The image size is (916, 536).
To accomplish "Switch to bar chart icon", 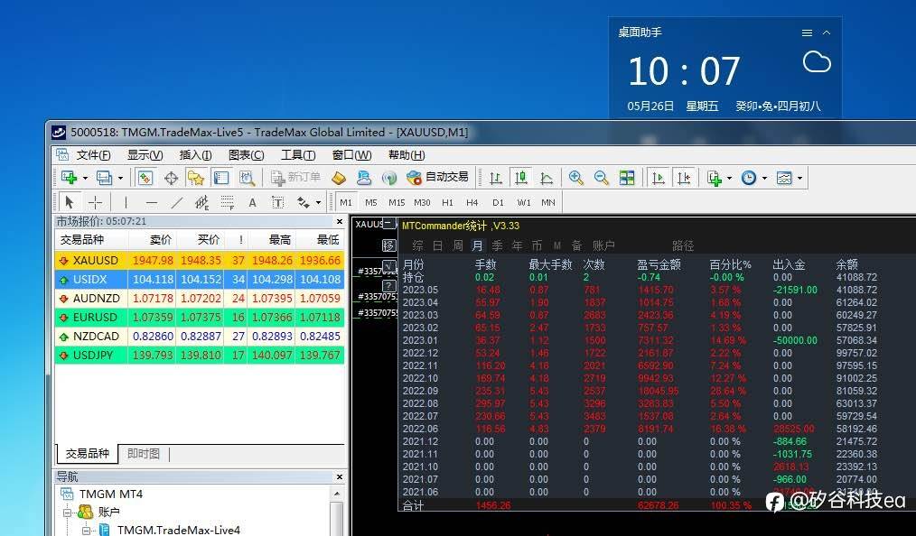I will click(x=495, y=177).
